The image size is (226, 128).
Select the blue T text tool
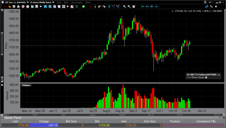(46, 7)
